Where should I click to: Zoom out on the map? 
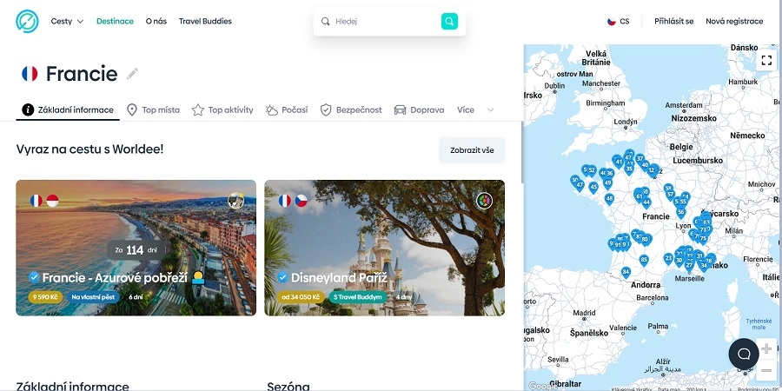coord(766,370)
